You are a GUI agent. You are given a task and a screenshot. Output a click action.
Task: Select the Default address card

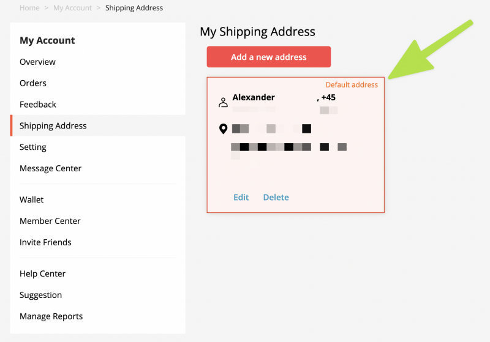(296, 145)
